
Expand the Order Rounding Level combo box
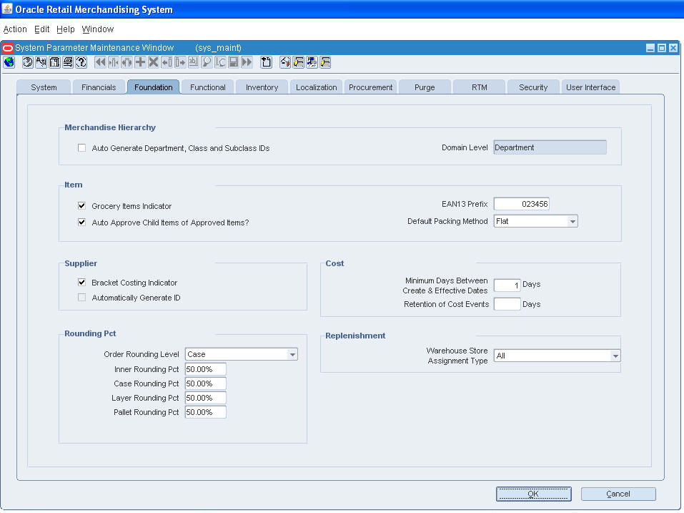(x=292, y=354)
